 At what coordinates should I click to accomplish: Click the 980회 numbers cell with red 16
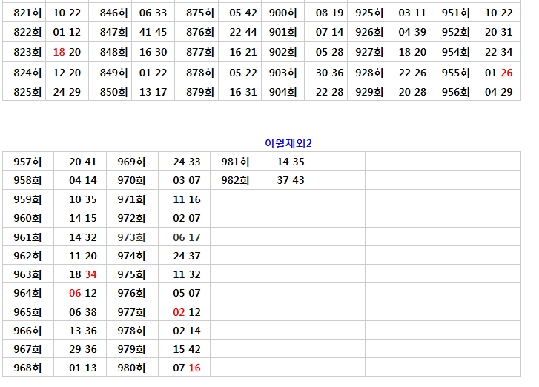coord(187,368)
